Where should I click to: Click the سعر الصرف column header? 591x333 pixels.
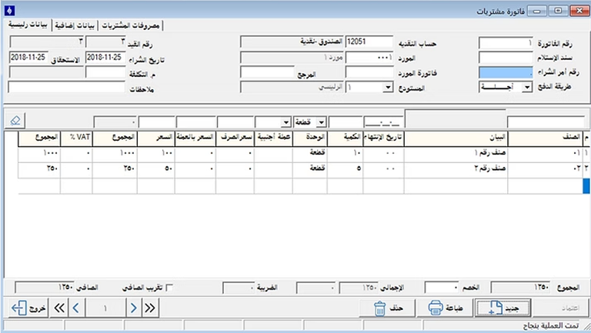click(x=235, y=138)
